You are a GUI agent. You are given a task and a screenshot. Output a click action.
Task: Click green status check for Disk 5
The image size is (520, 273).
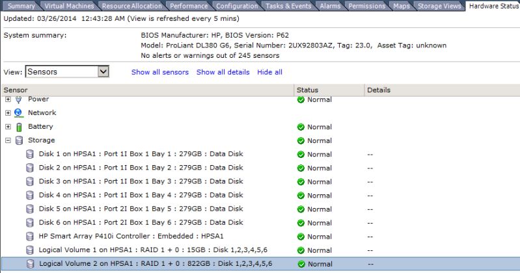[x=301, y=209]
